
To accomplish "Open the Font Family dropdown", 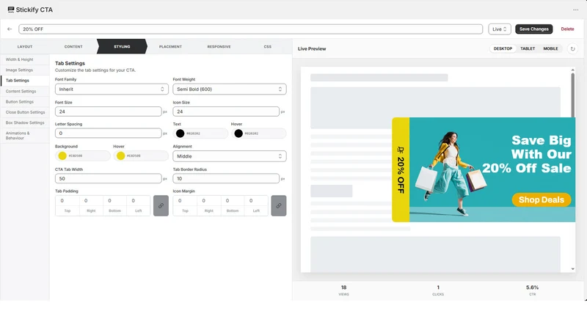I will tap(112, 89).
